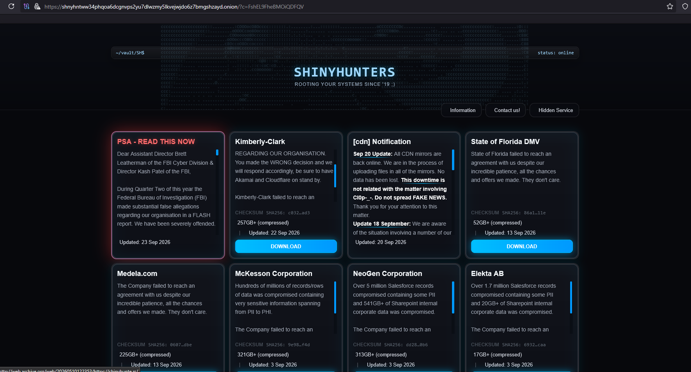The image size is (691, 372).
Task: Click the Elekta AB card scrollbar
Action: point(571,297)
